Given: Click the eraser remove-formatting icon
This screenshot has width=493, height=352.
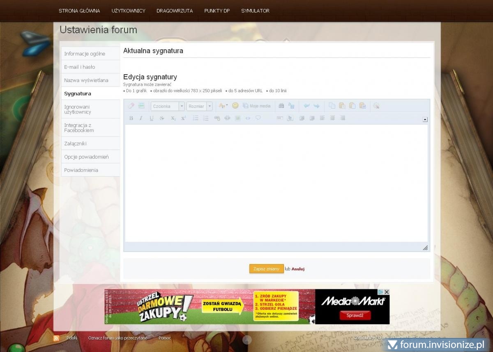Looking at the screenshot, I should [x=131, y=106].
